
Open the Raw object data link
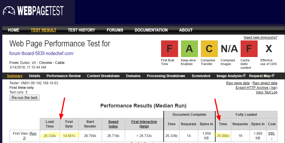(265, 83)
